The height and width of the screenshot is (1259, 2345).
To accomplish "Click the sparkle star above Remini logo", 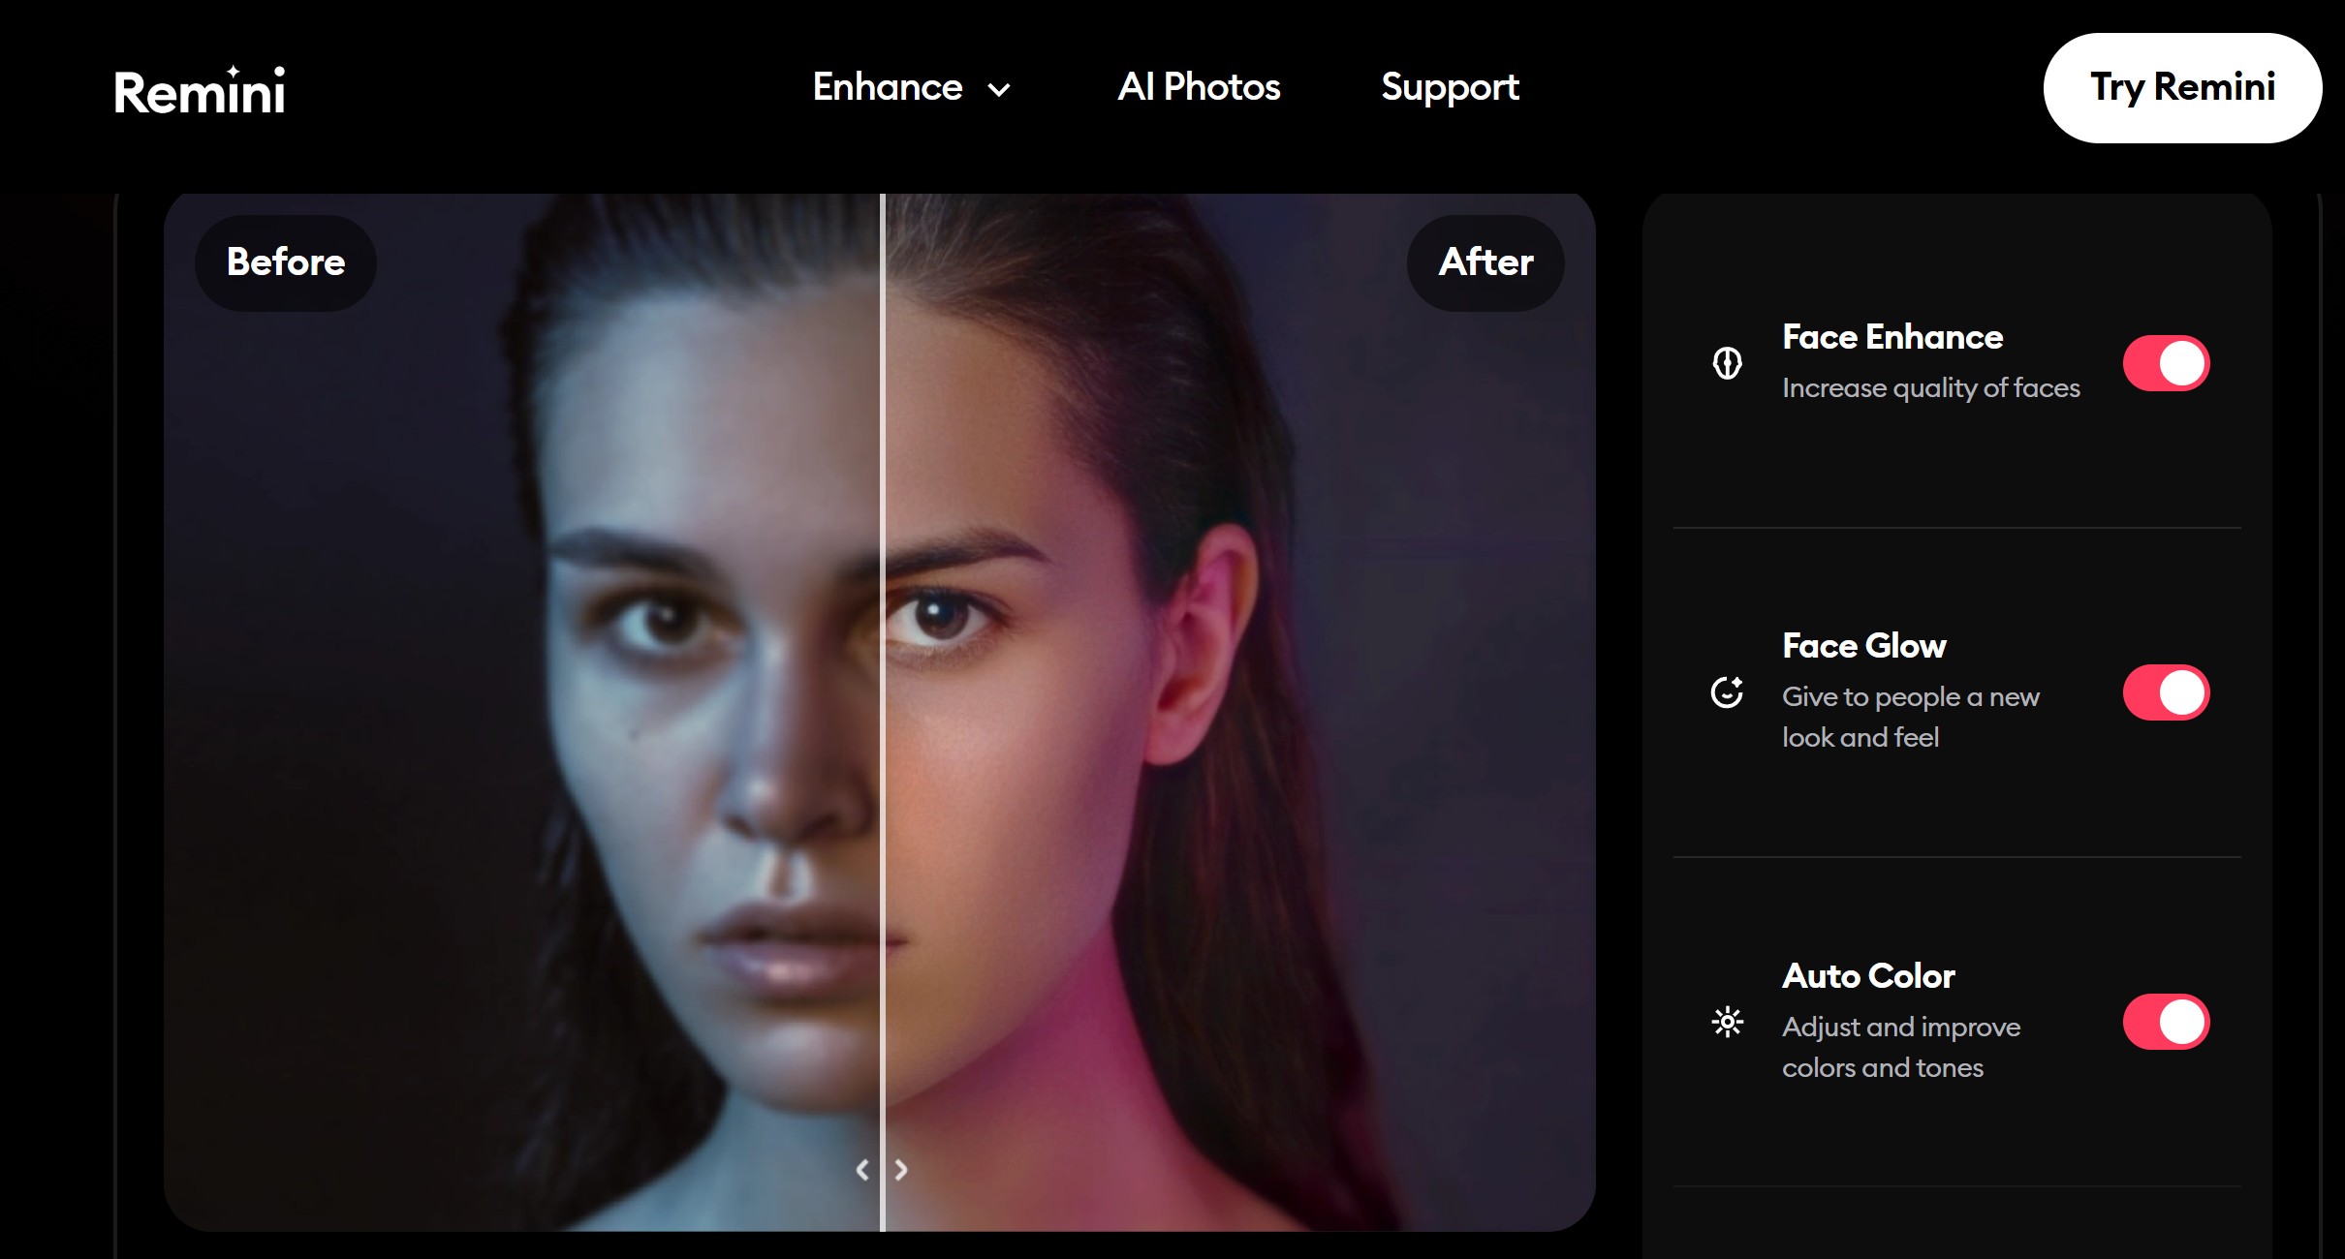I will (234, 71).
